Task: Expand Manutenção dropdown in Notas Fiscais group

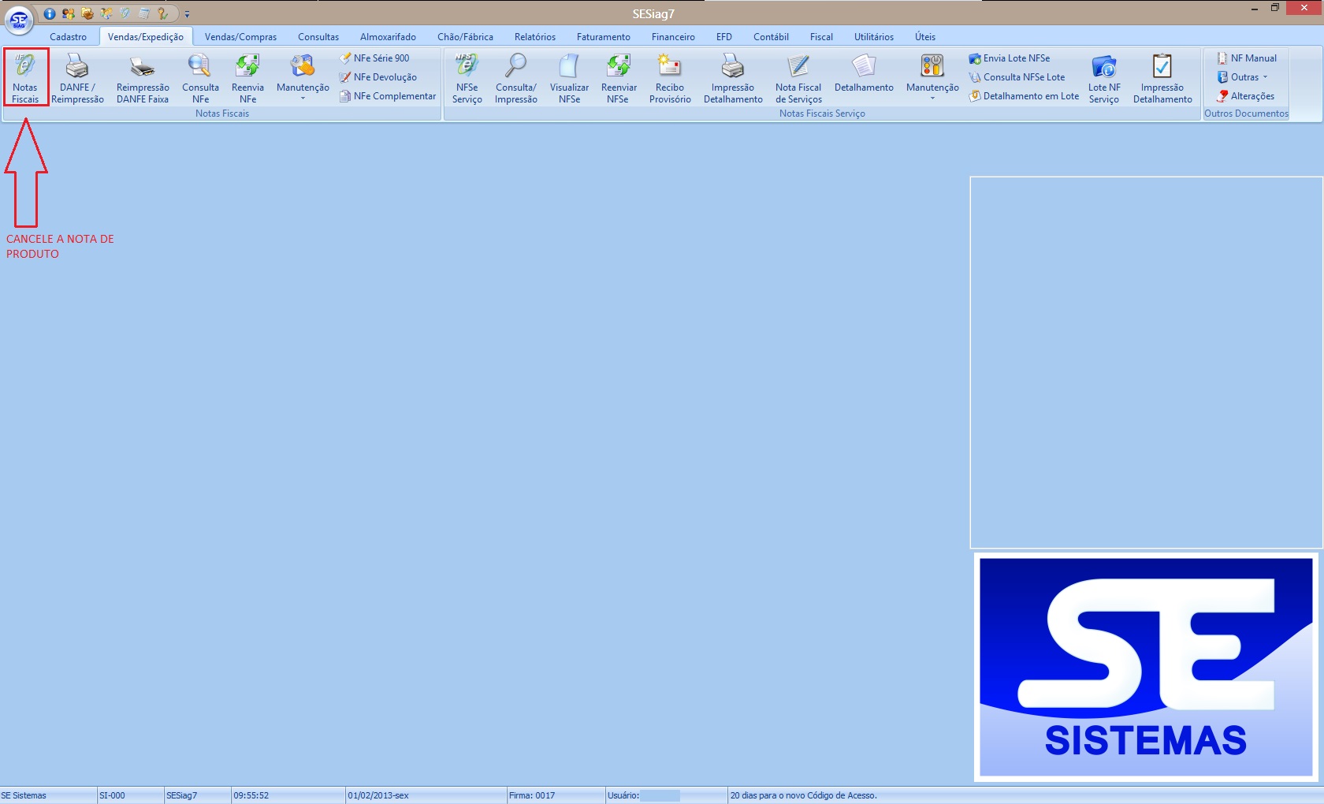Action: pyautogui.click(x=303, y=88)
